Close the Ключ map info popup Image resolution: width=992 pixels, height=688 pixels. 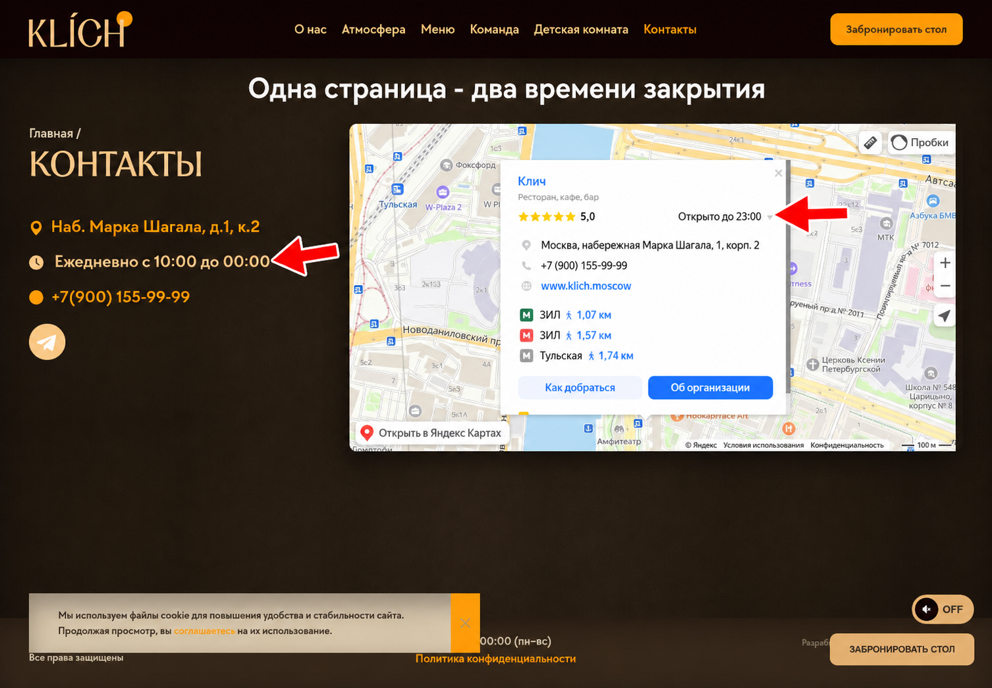(x=779, y=173)
